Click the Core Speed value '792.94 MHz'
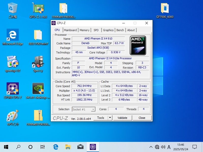The image size is (203, 152). pyautogui.click(x=84, y=86)
